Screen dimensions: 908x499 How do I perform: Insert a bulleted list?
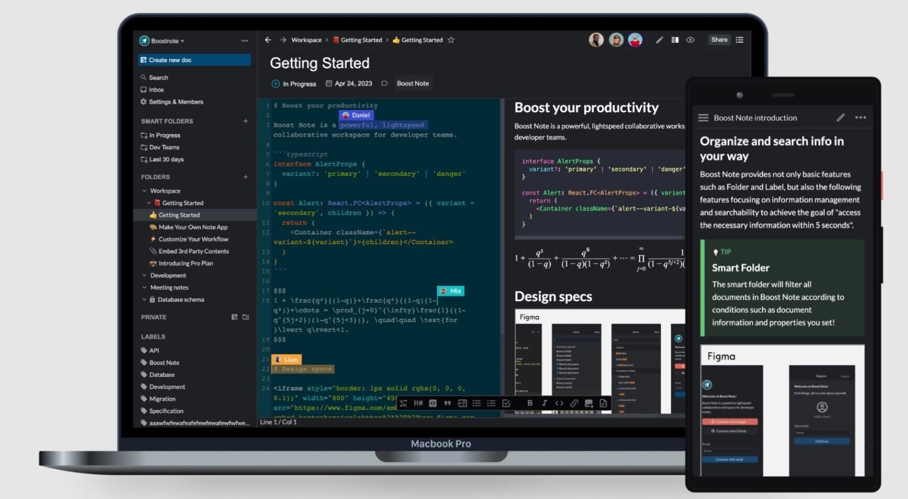click(477, 403)
